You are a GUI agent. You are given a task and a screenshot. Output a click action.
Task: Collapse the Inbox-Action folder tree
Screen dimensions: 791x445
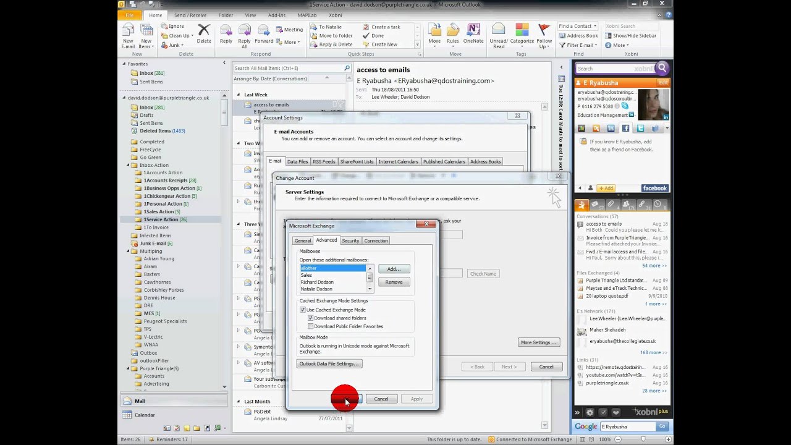(129, 165)
